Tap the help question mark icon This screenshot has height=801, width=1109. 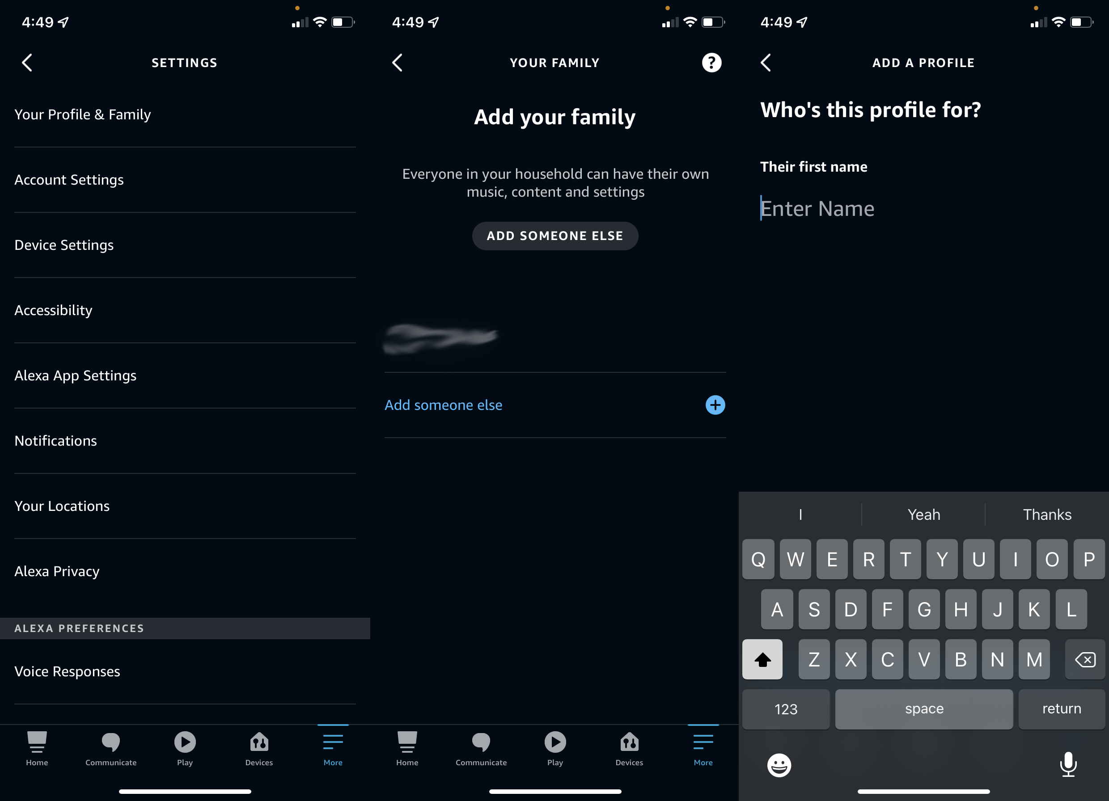[x=711, y=62]
